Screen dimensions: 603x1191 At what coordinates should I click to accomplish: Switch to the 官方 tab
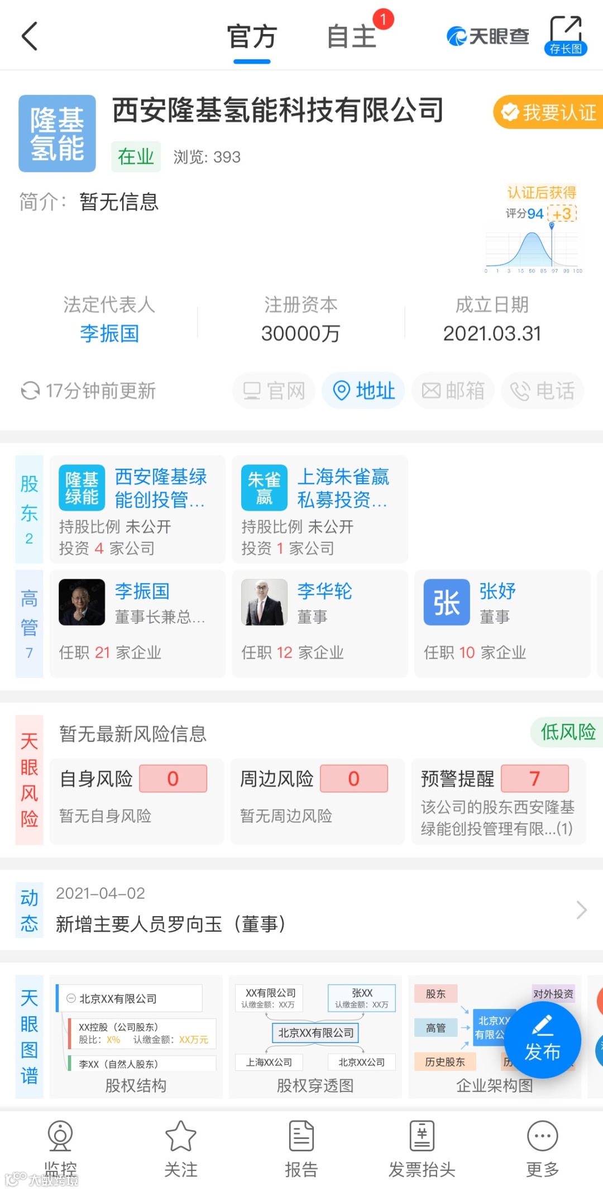point(252,37)
